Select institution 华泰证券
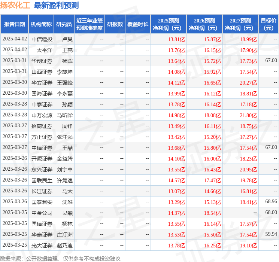This screenshot has height=262, width=279. (x=42, y=234)
